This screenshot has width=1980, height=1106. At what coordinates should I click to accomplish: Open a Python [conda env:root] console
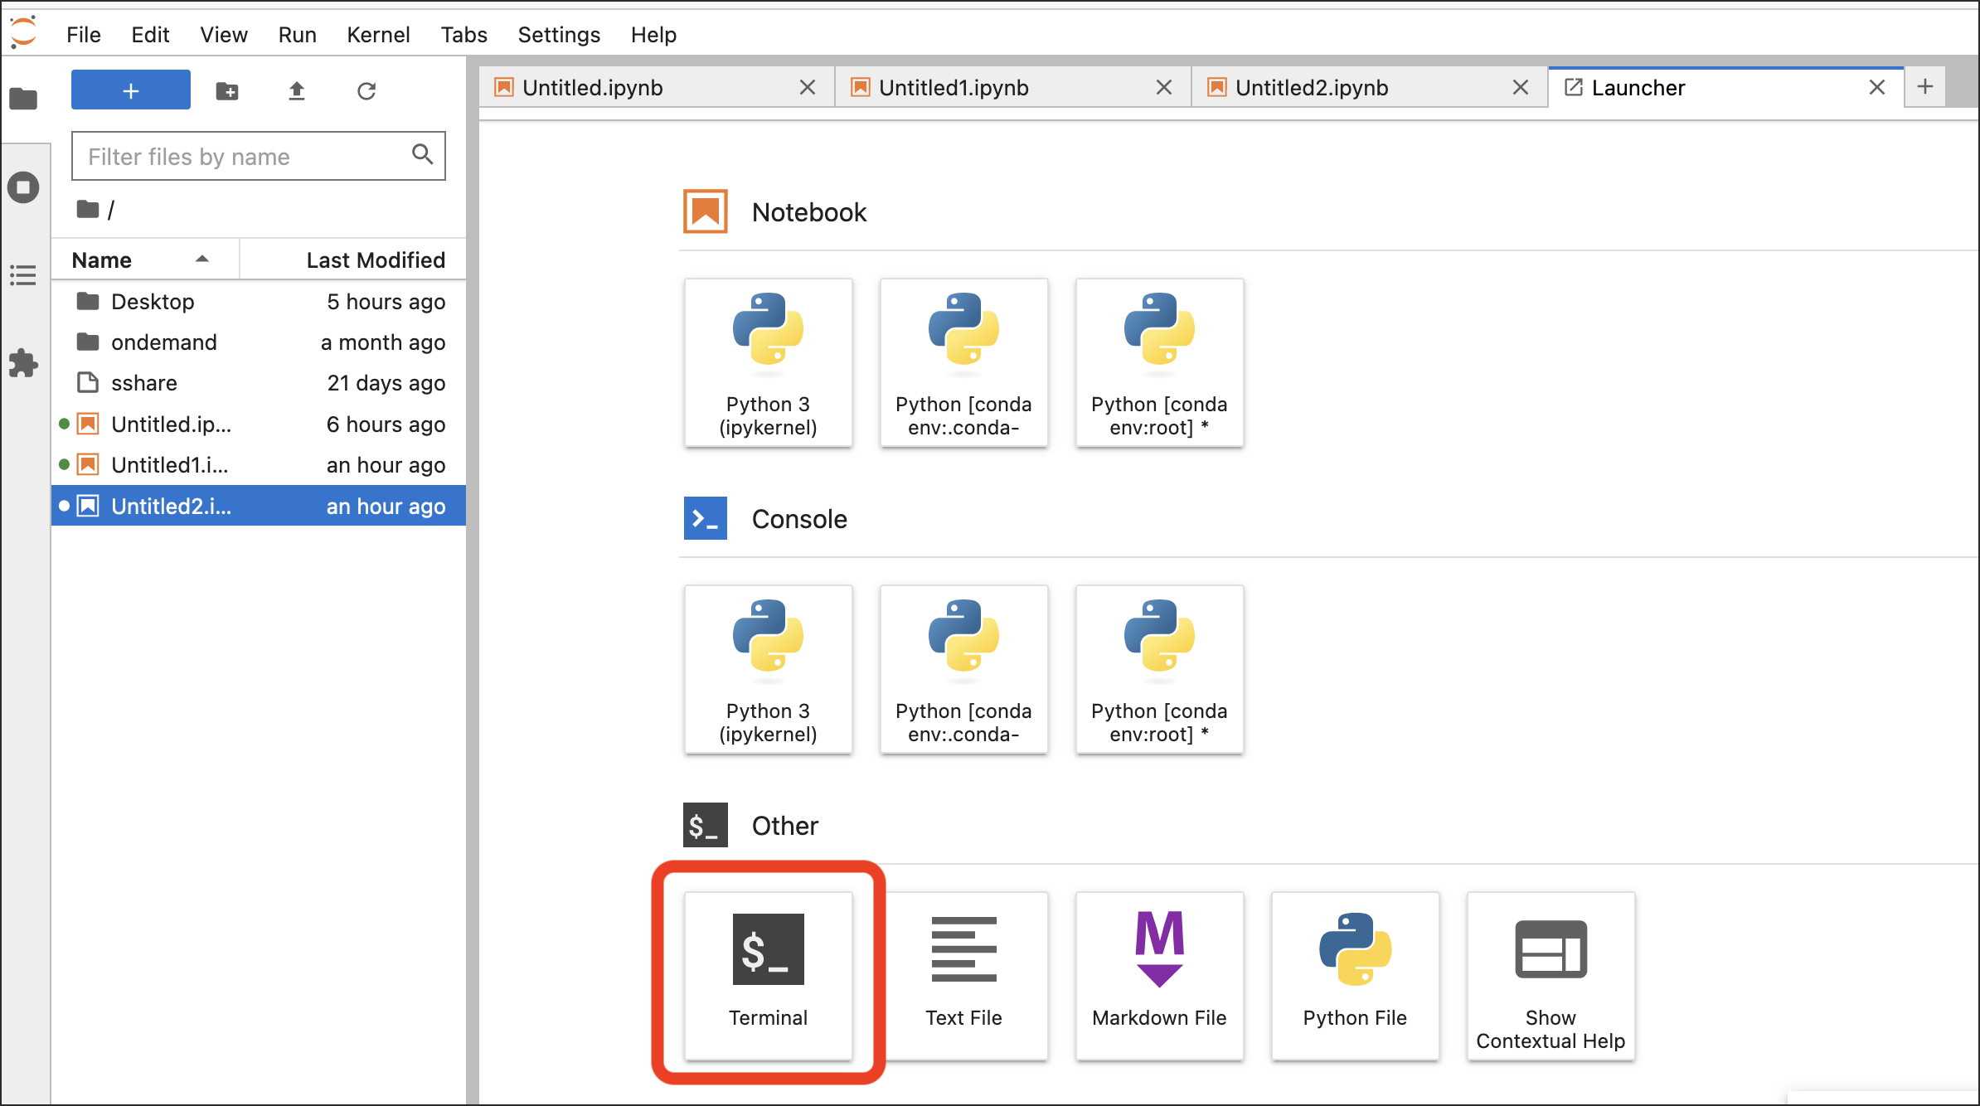pos(1159,669)
